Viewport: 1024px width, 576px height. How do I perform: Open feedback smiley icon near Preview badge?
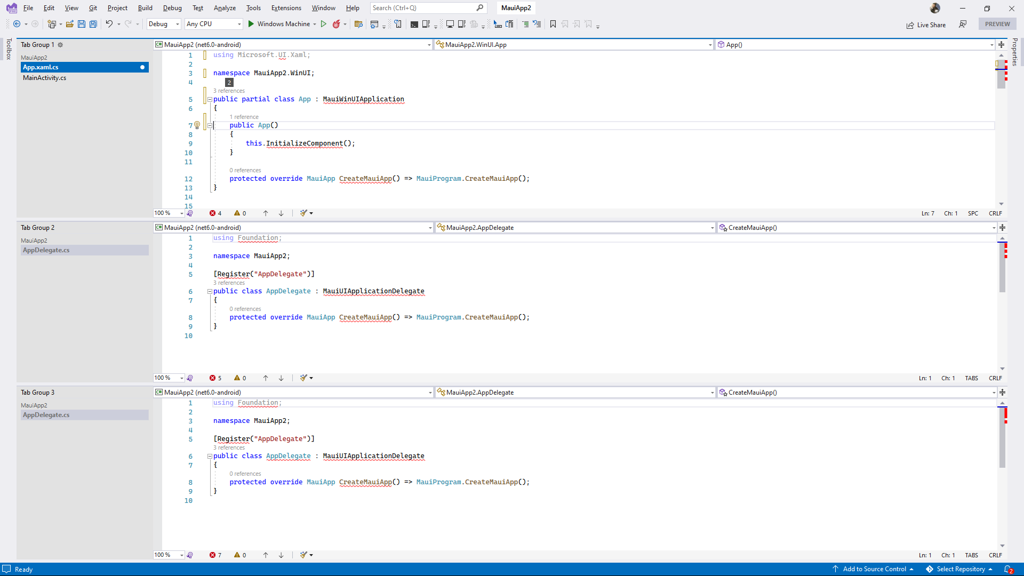pos(964,25)
